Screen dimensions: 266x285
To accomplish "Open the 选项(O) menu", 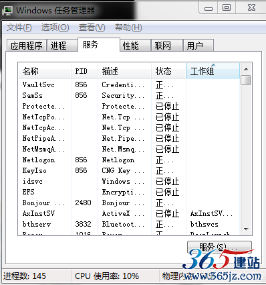I will coord(55,27).
